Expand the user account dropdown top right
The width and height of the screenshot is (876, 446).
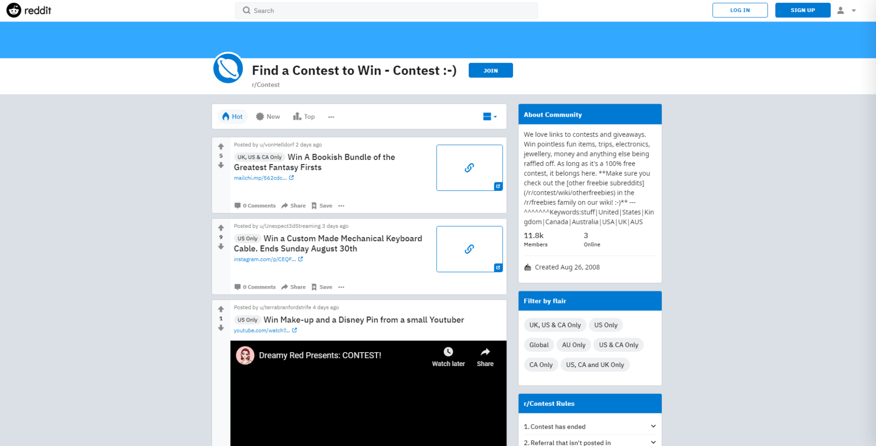(847, 10)
